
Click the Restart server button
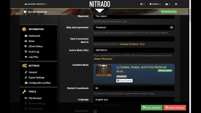(x=169, y=12)
